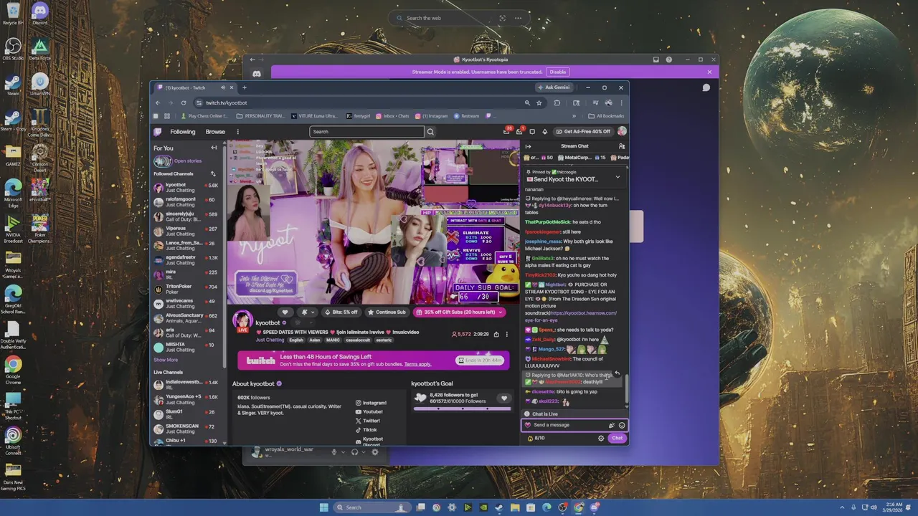Open Discord user settings gear
The width and height of the screenshot is (918, 516).
(374, 451)
